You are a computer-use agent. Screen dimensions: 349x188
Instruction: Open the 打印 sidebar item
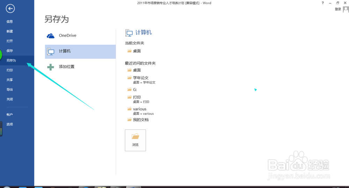point(9,70)
